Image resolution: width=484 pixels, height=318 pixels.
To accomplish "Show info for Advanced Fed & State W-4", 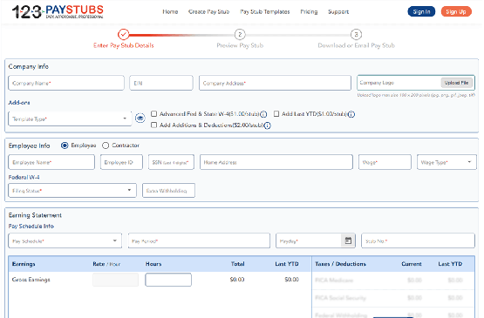I will [263, 114].
